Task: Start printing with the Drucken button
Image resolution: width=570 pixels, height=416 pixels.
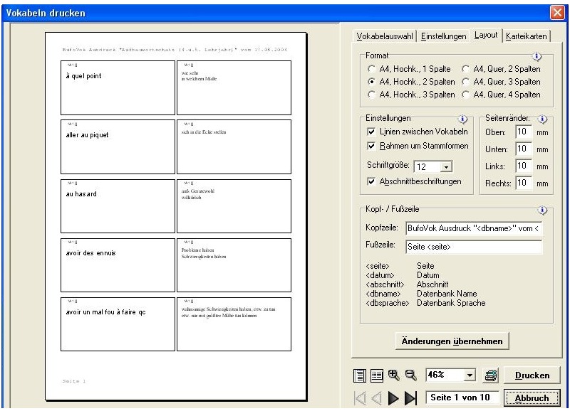Action: [532, 375]
